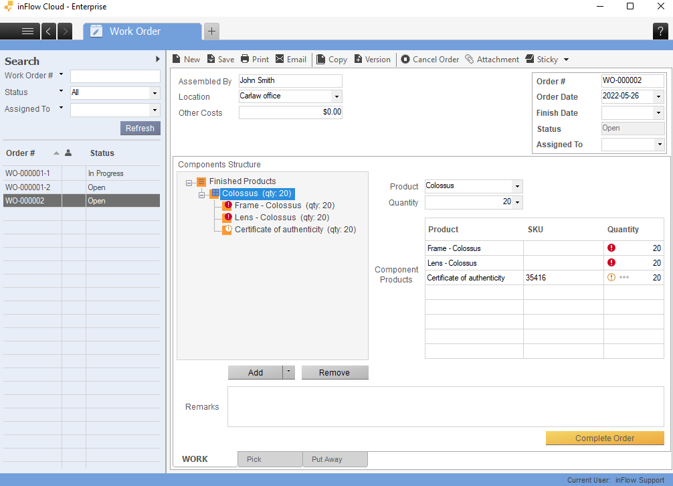Expand the Status filter combo box set to All

click(155, 93)
